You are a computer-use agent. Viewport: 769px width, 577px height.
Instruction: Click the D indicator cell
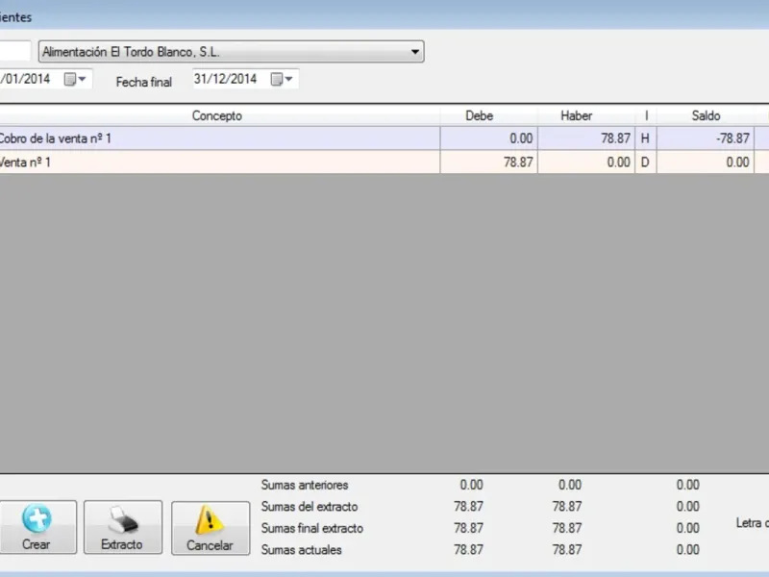tap(645, 162)
